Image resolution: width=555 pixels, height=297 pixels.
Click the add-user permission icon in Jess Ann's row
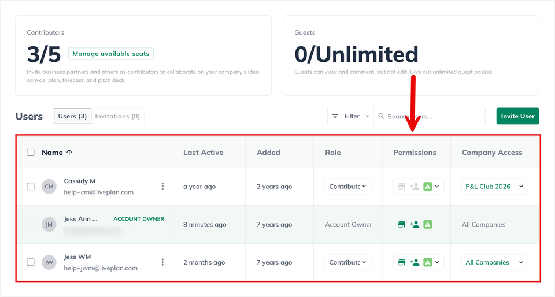415,224
